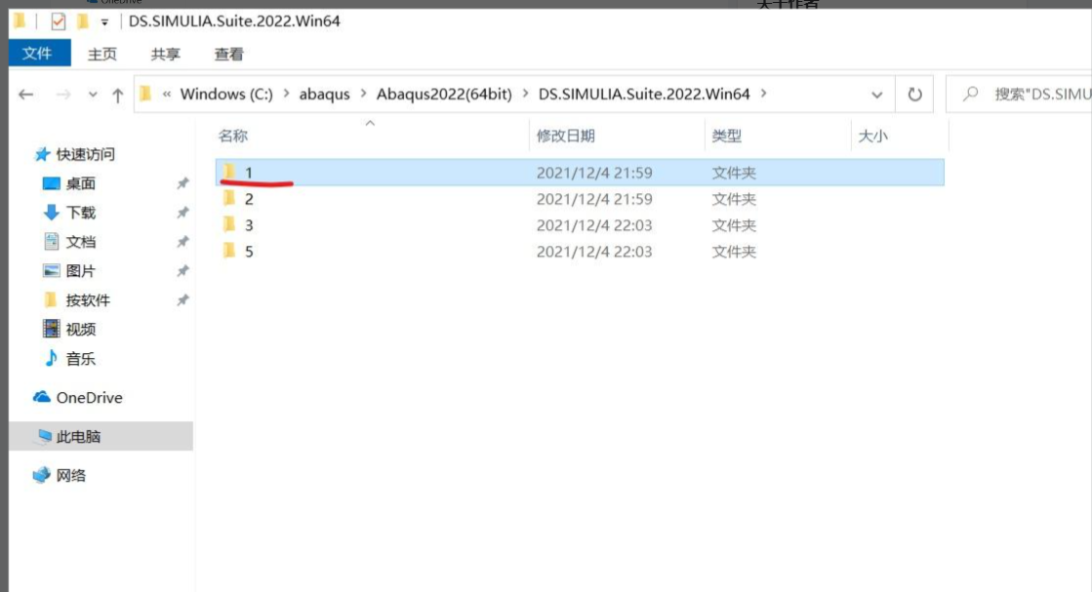Click the 文件夹 type cell for folder 3
This screenshot has width=1092, height=592.
click(x=734, y=225)
